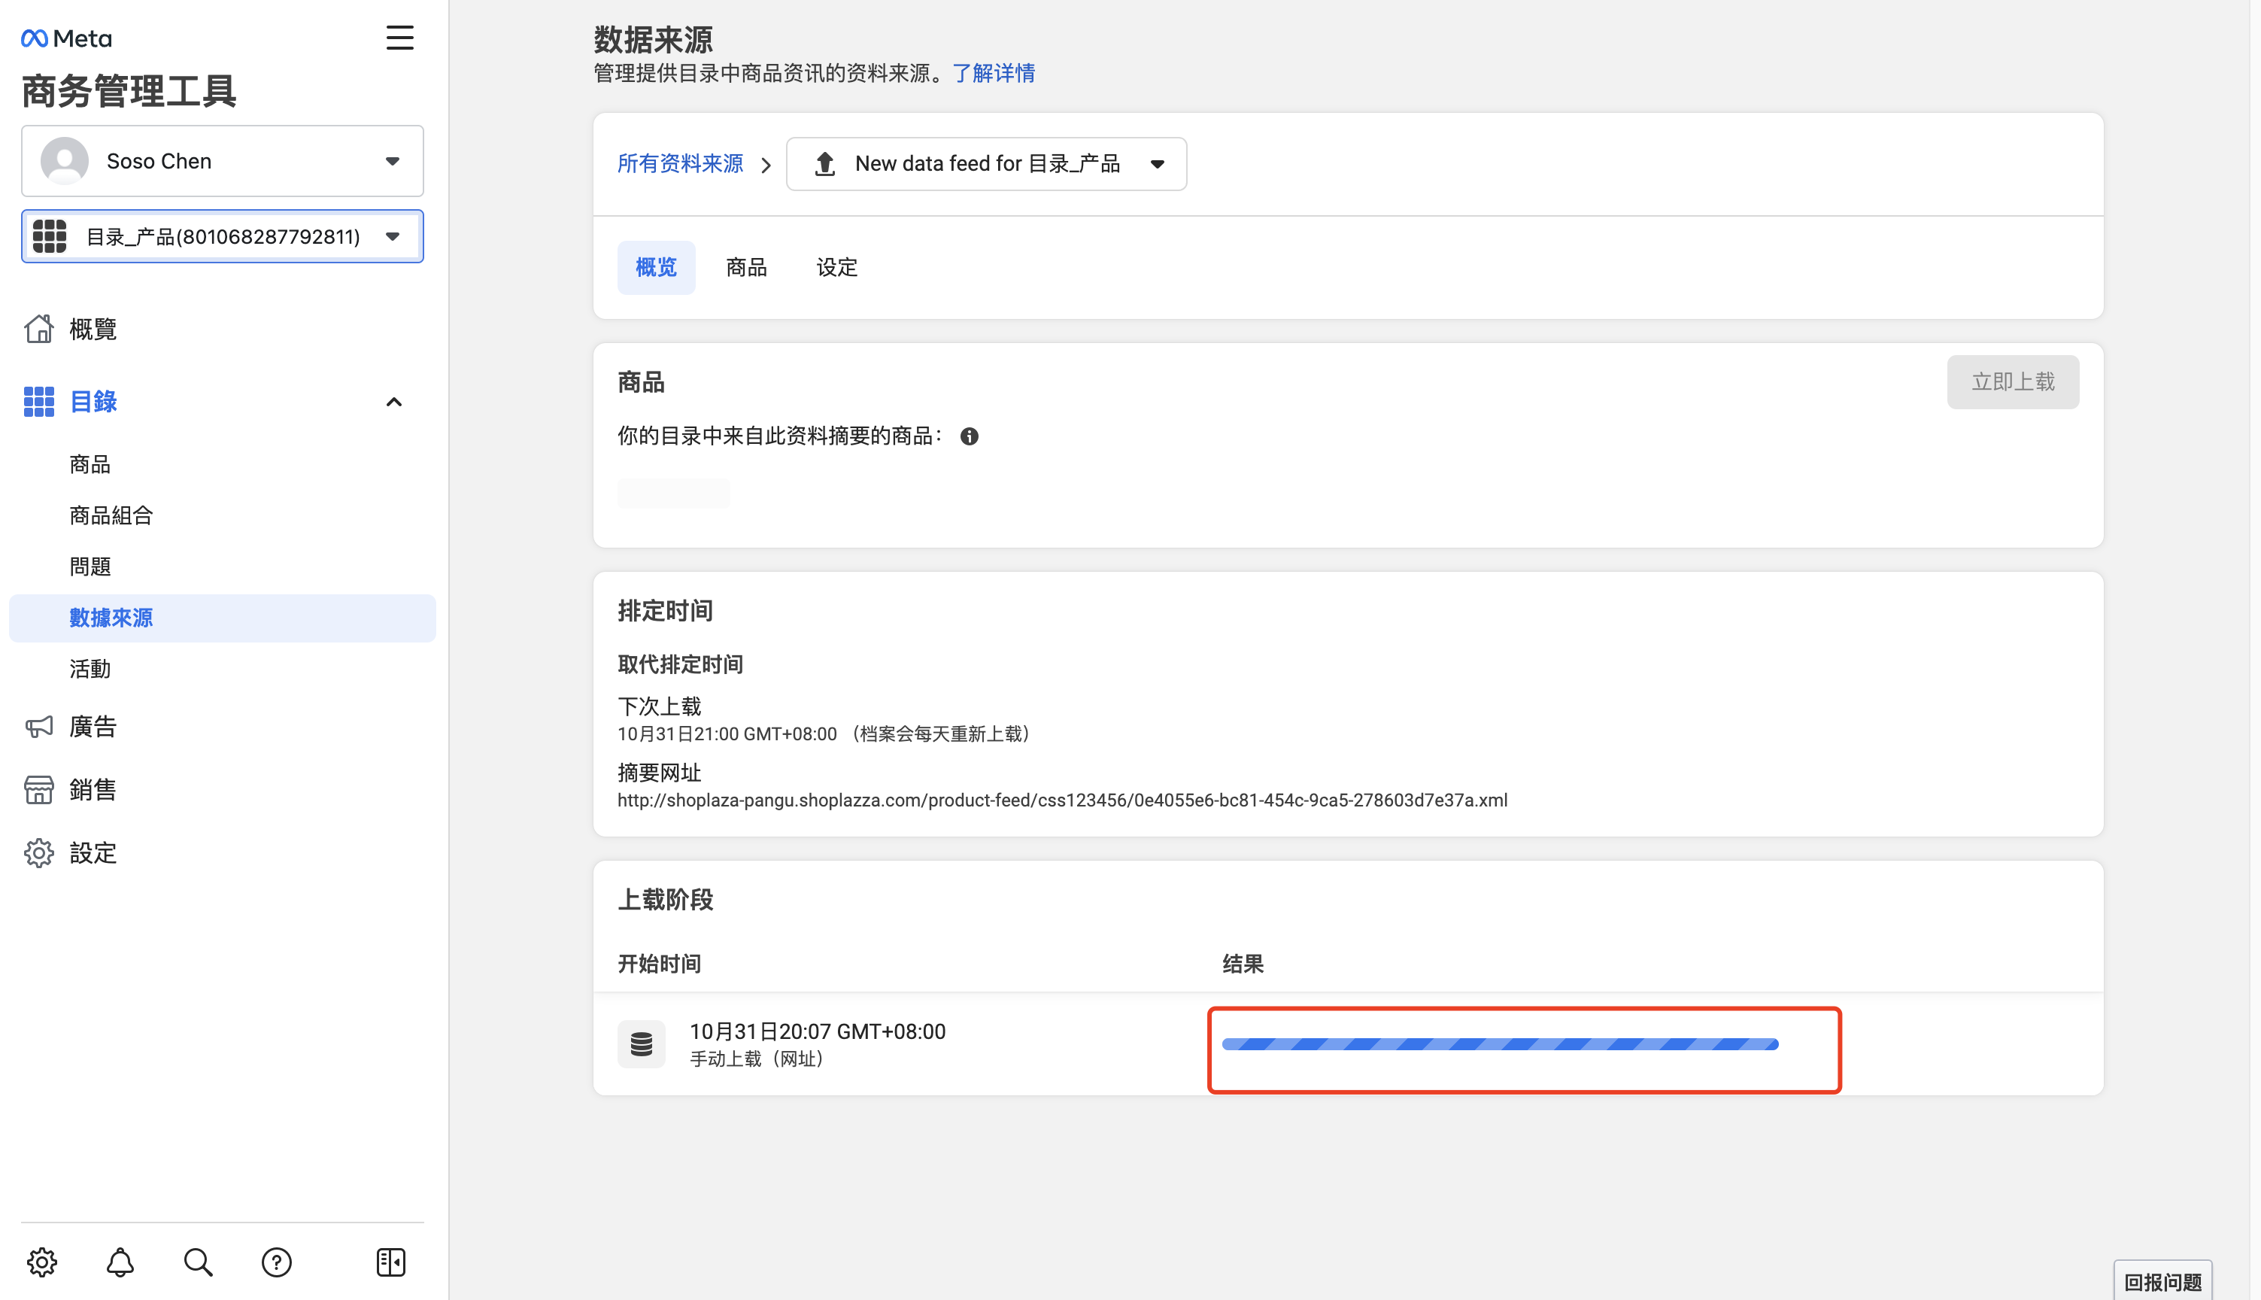
Task: Click the 商务管理工具 title
Action: coord(129,91)
